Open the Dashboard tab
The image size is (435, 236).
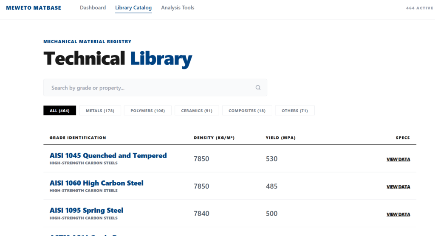click(93, 8)
